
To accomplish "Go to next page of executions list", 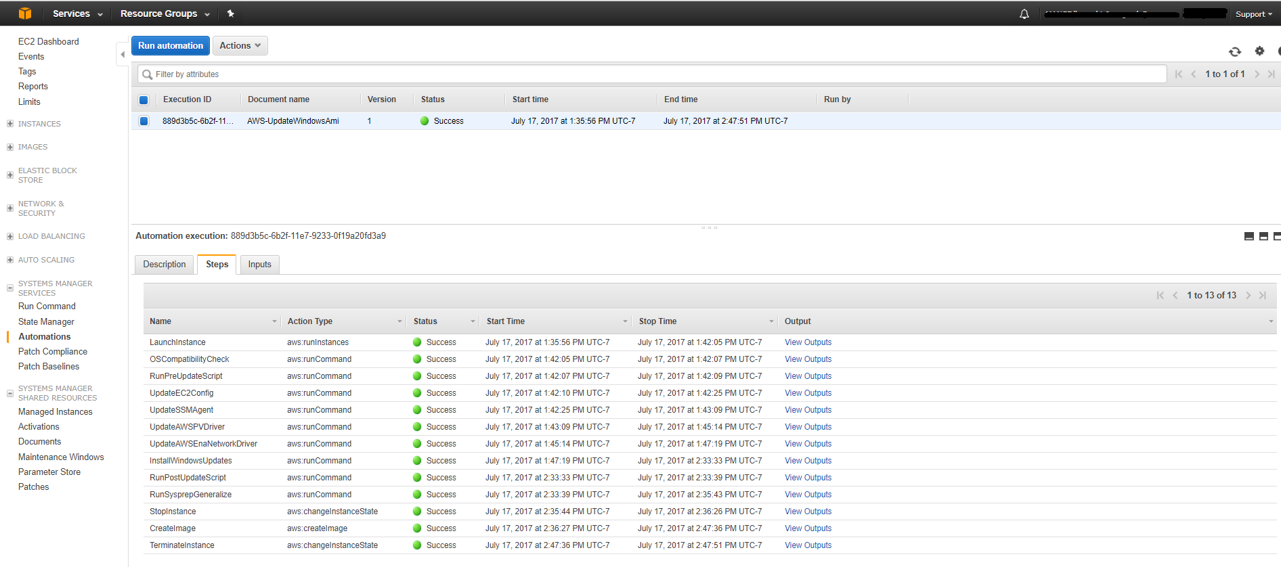I will tap(1257, 74).
